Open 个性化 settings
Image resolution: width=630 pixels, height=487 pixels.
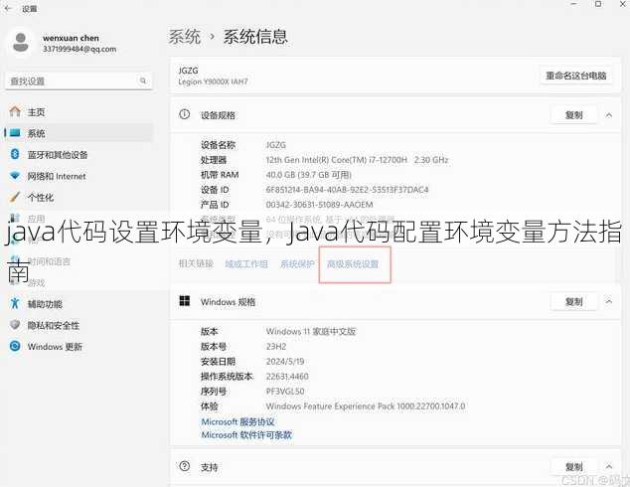[79, 198]
